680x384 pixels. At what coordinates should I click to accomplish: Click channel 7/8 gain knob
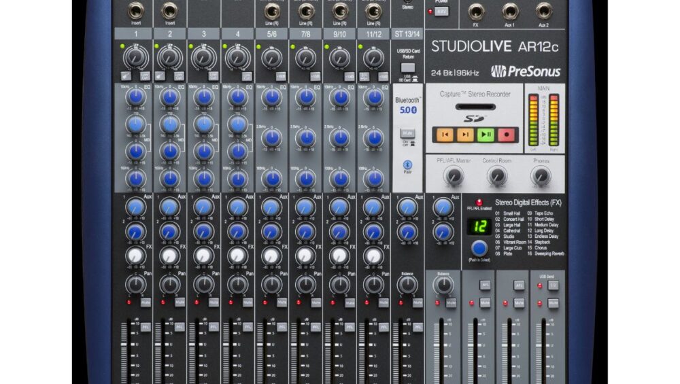click(305, 58)
